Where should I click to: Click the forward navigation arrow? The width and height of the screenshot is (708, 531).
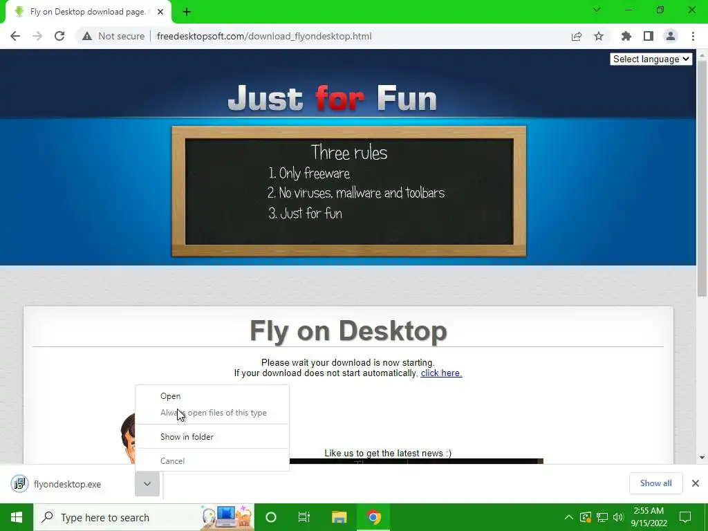(37, 36)
